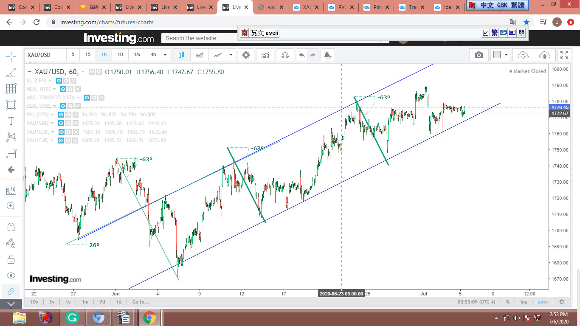Open the Indicators panel in the toolbar

(x=265, y=55)
